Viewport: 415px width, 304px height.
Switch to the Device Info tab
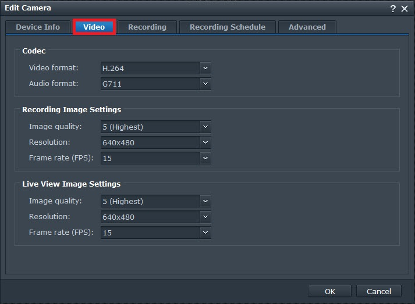(38, 27)
